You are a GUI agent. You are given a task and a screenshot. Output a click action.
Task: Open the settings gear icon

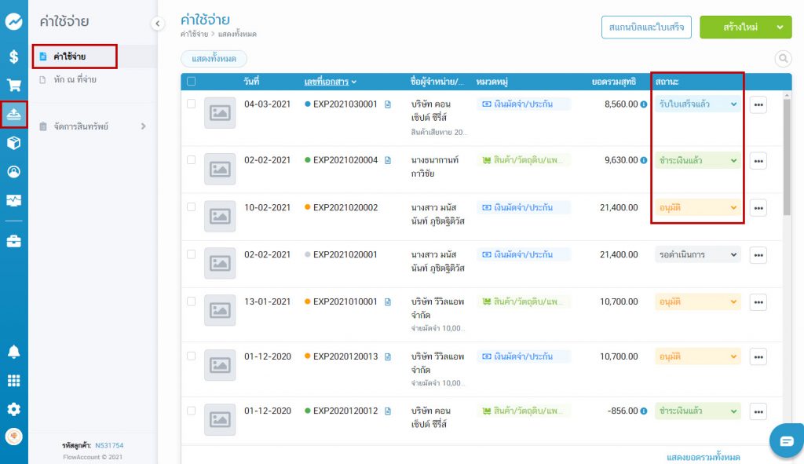(13, 408)
